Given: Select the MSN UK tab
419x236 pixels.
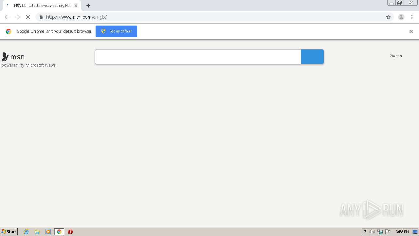Looking at the screenshot, I should pyautogui.click(x=42, y=6).
